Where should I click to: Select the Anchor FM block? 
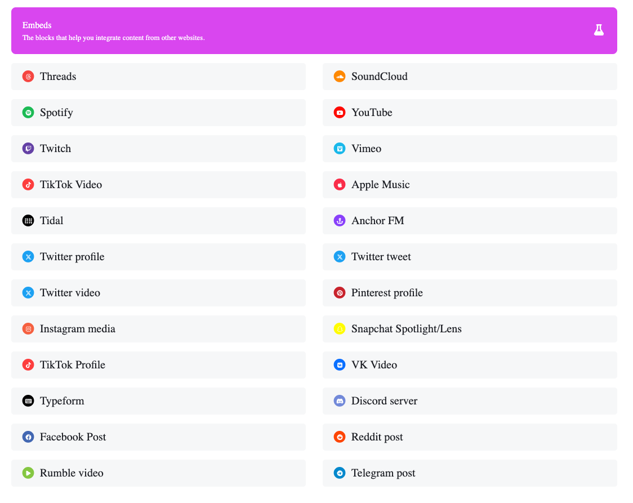click(x=470, y=220)
